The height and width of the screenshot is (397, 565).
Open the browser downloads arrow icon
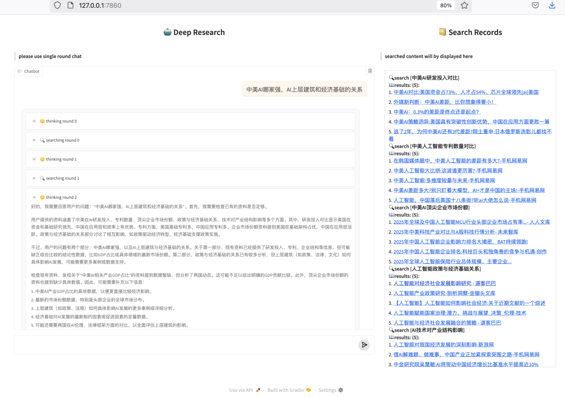(552, 5)
